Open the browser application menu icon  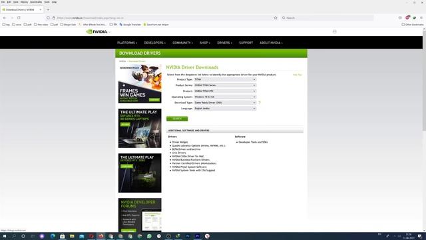point(421,18)
